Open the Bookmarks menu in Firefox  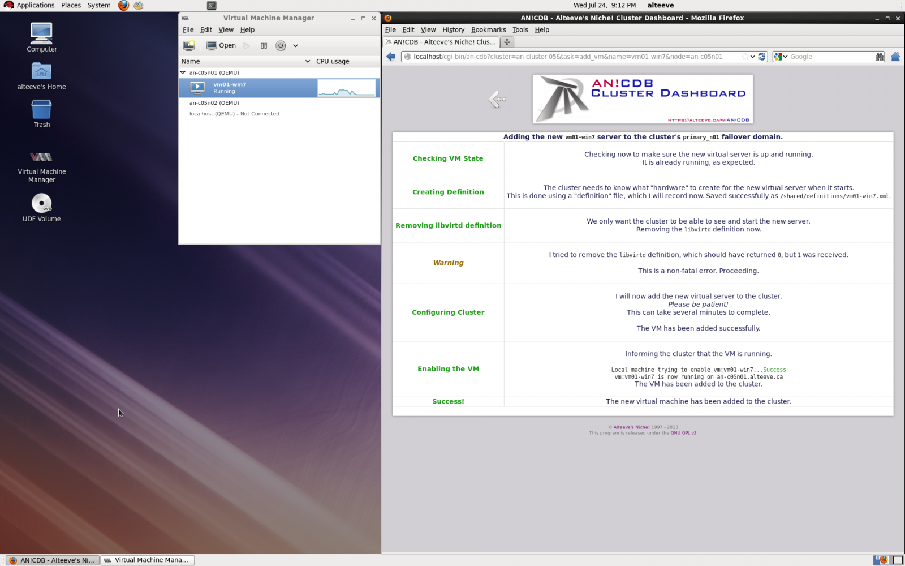488,30
